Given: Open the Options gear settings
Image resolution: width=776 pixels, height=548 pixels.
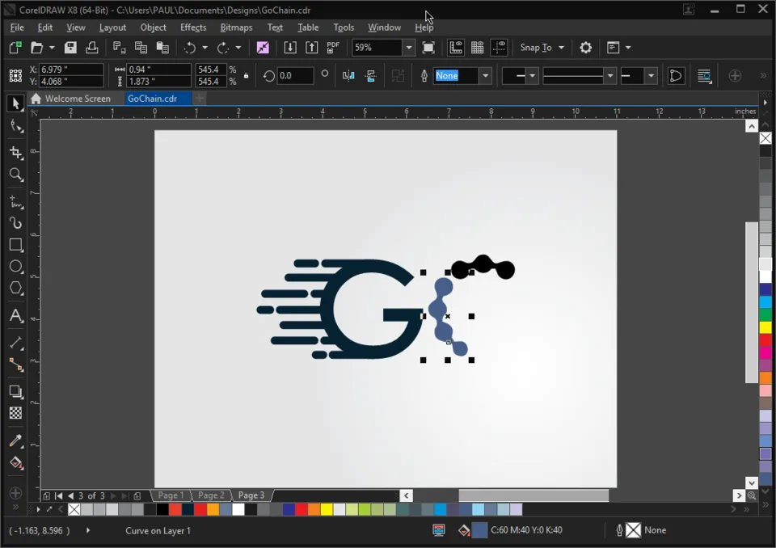Looking at the screenshot, I should [585, 48].
